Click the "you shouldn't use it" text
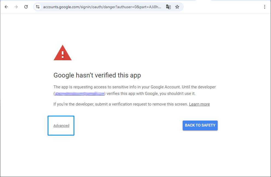Viewport: 271px width, 177px height. tap(177, 94)
